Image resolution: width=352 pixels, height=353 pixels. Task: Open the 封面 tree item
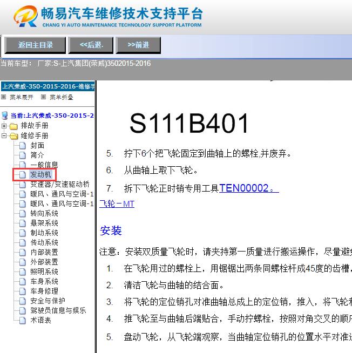point(37,145)
